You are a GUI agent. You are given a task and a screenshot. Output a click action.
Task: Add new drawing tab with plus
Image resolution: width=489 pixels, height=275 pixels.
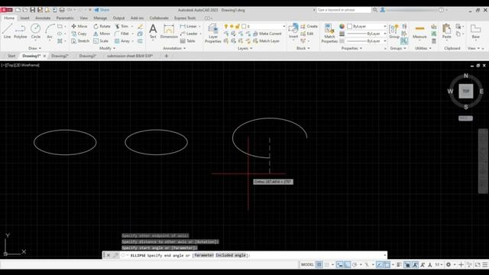(x=167, y=56)
